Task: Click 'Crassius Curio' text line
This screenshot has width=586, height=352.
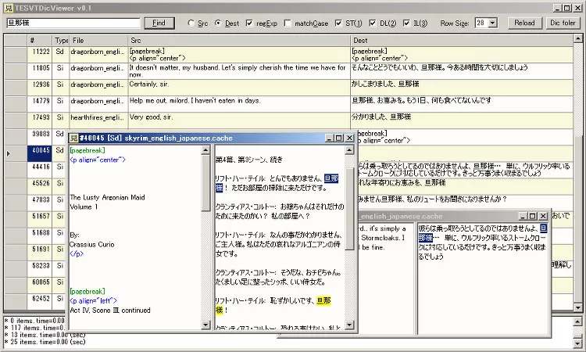Action: pyautogui.click(x=92, y=245)
